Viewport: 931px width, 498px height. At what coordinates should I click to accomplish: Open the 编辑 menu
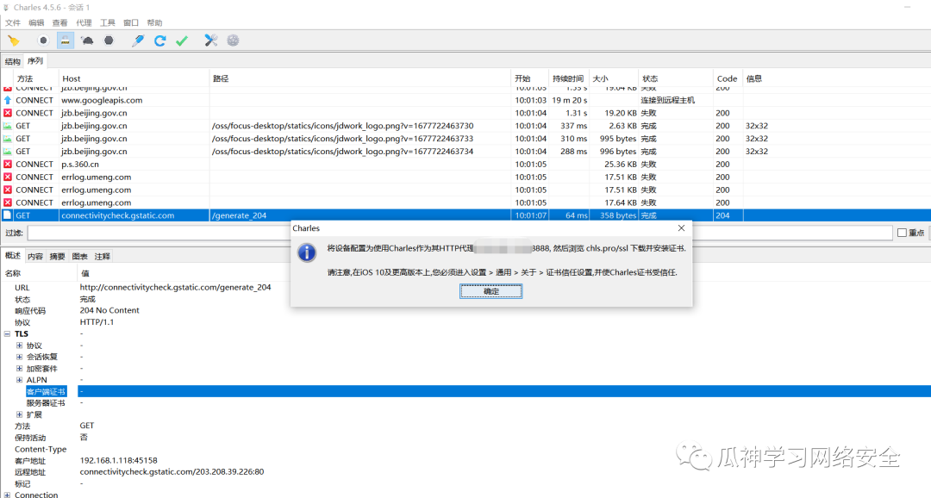click(x=36, y=22)
